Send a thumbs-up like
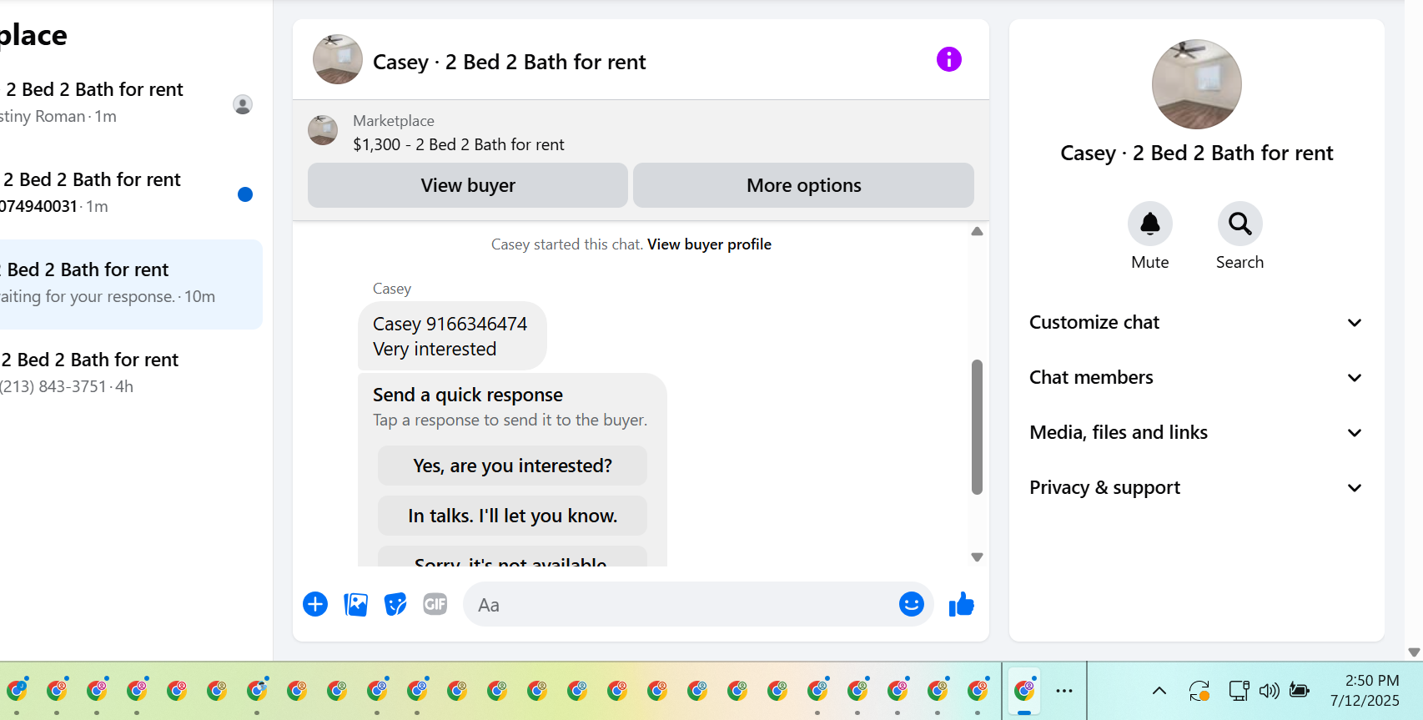The height and width of the screenshot is (720, 1423). tap(962, 604)
